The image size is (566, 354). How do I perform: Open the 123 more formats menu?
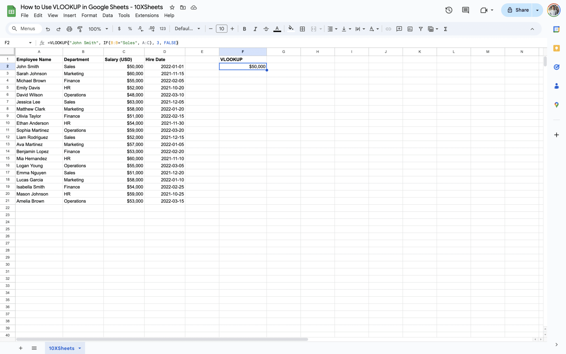coord(163,29)
